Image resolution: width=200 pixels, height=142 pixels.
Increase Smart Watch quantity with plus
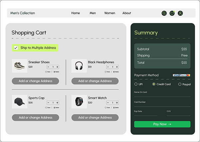point(117,103)
